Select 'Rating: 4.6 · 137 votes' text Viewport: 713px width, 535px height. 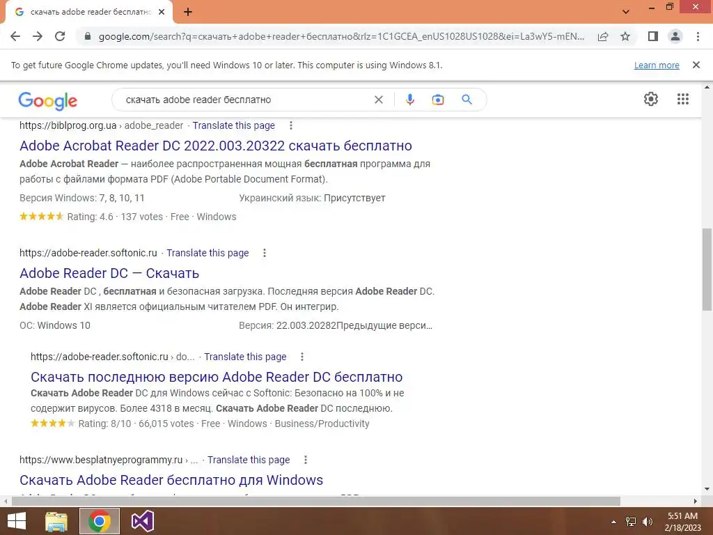(115, 217)
